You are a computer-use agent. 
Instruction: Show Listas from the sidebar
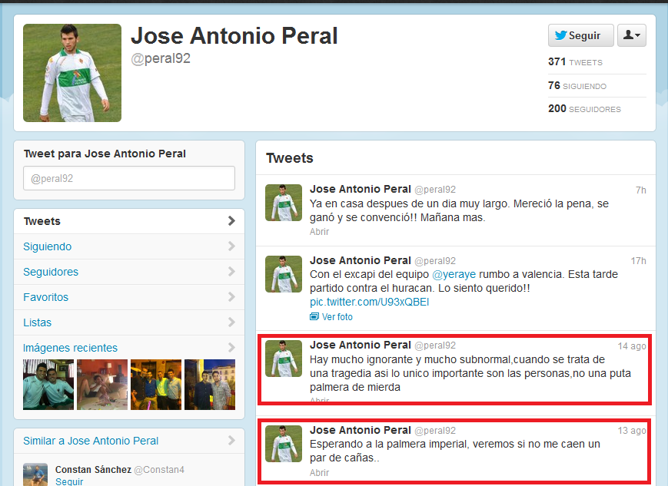click(x=129, y=322)
